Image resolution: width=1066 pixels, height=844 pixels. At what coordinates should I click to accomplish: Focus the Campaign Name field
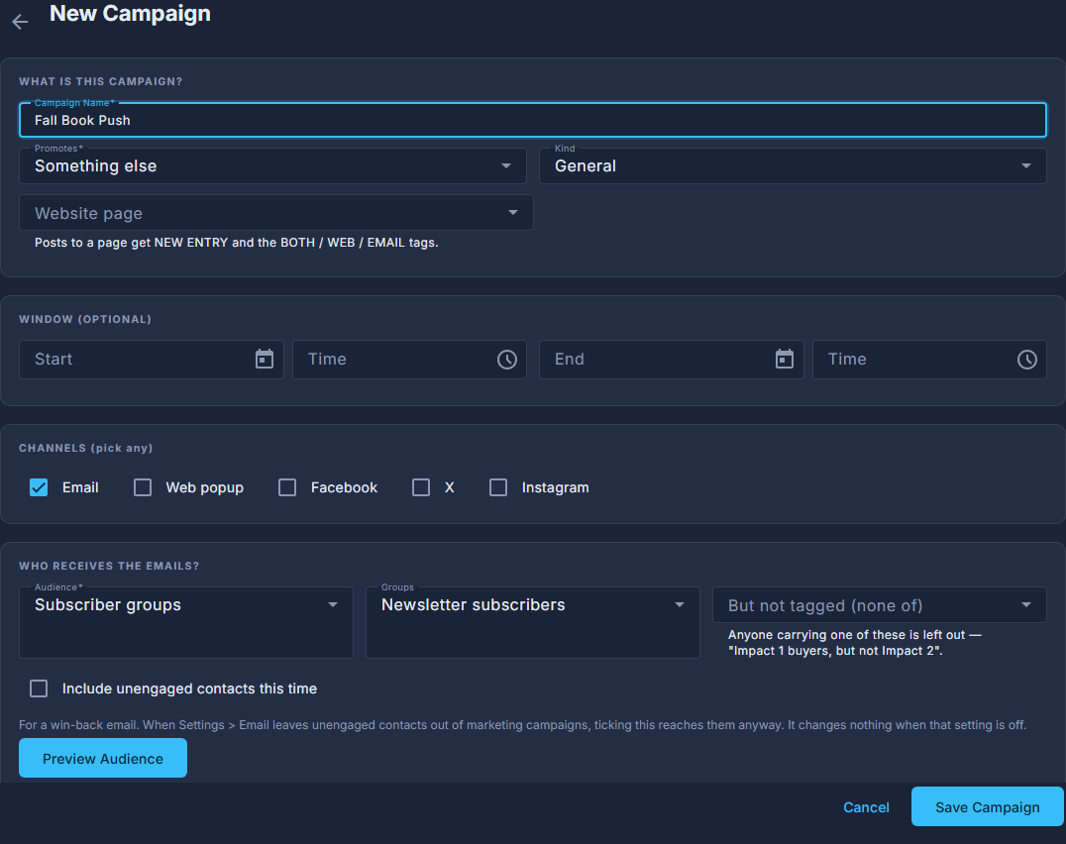coord(533,120)
